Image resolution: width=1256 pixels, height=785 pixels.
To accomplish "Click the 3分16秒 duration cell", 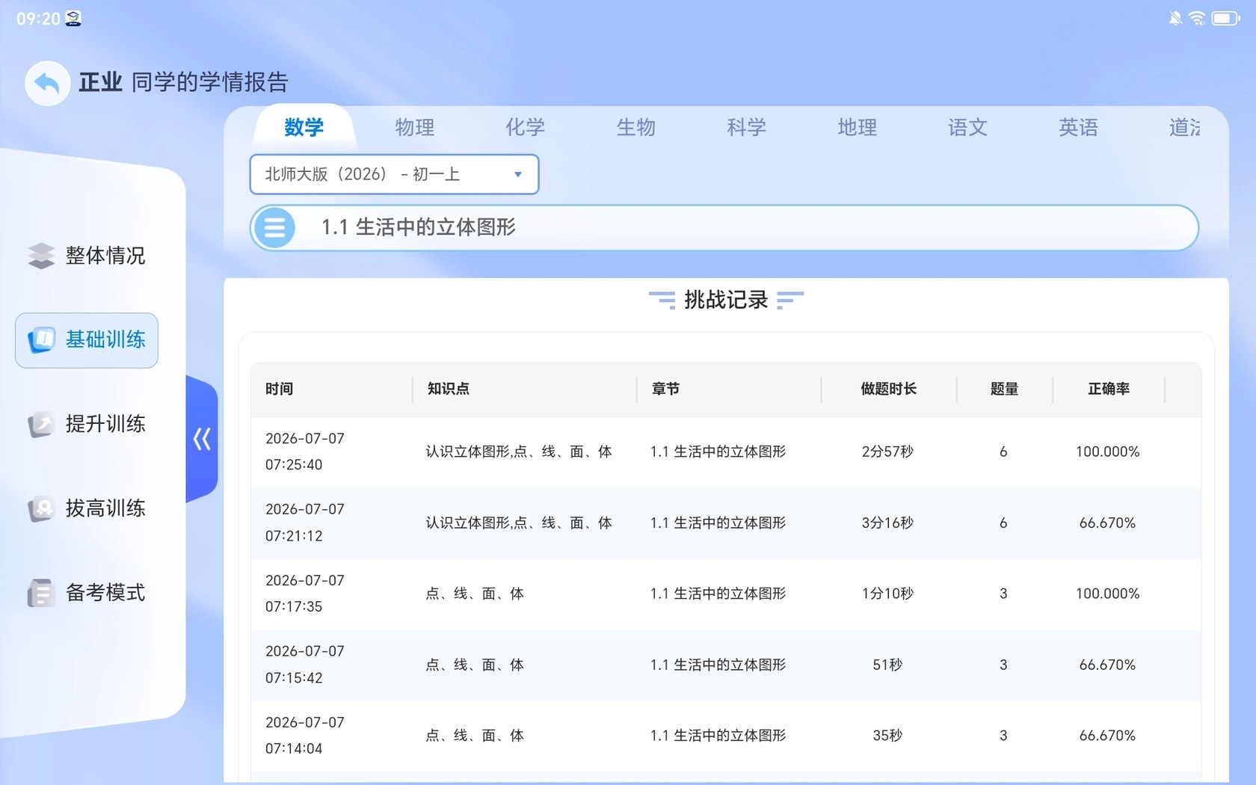I will [x=887, y=523].
